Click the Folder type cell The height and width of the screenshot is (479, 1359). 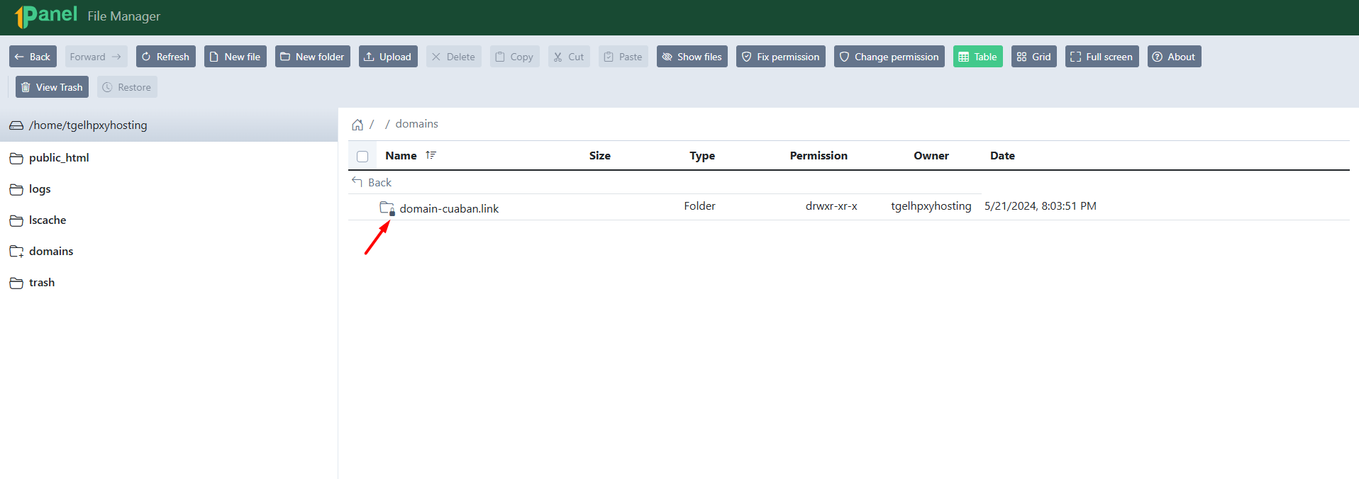coord(700,206)
